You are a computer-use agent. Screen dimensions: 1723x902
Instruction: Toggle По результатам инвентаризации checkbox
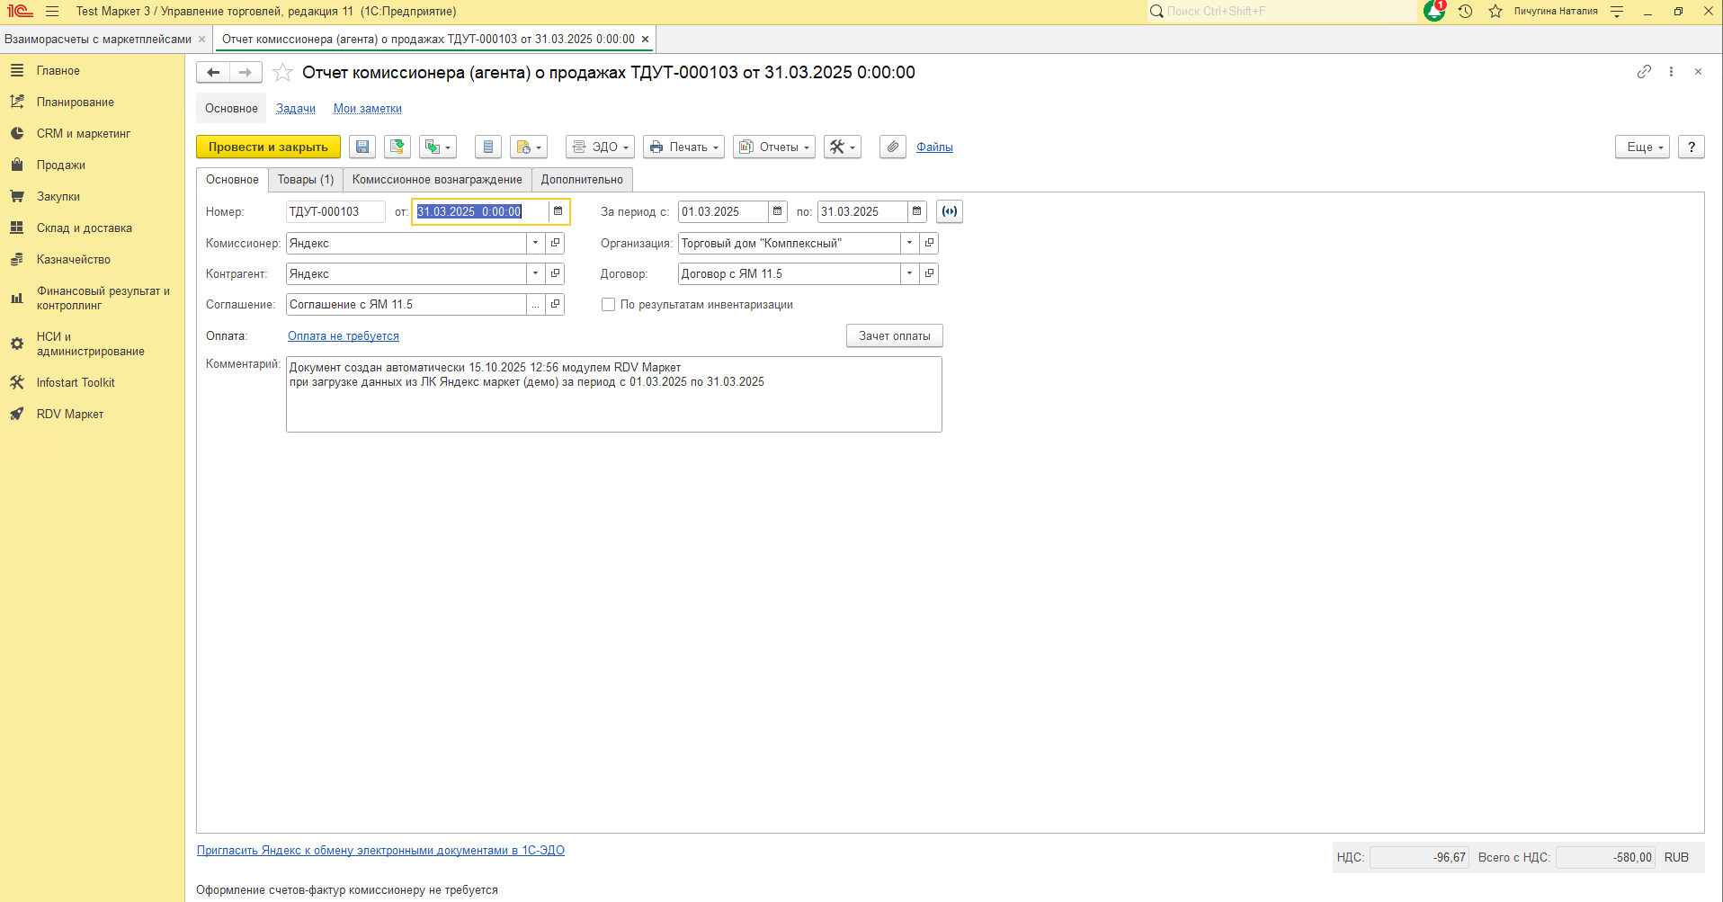609,305
